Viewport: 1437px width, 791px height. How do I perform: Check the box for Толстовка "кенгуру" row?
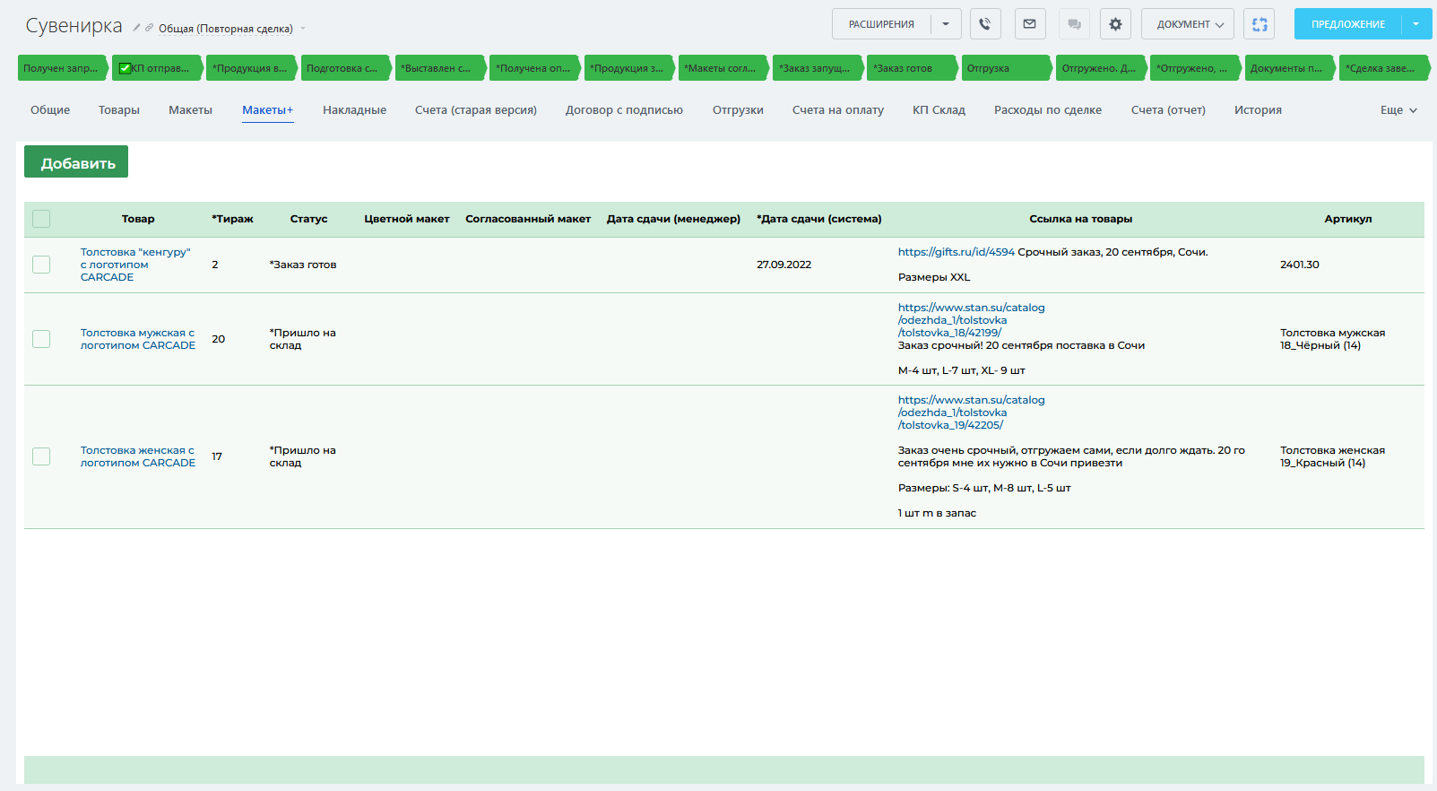(41, 265)
